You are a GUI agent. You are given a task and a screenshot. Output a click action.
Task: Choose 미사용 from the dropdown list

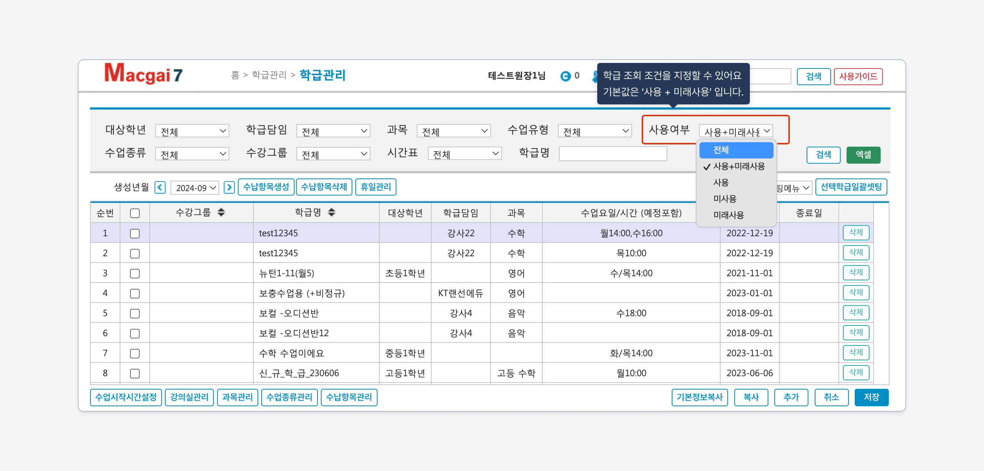click(725, 199)
